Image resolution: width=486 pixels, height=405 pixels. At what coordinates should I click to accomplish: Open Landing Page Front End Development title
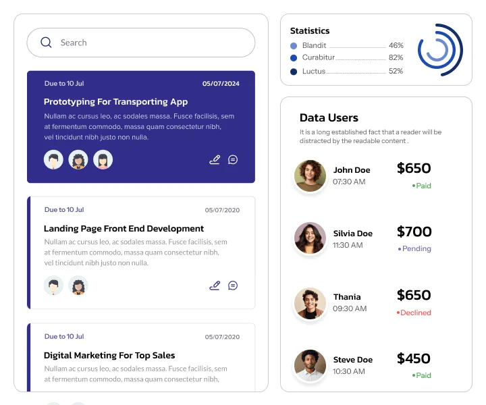click(x=124, y=229)
